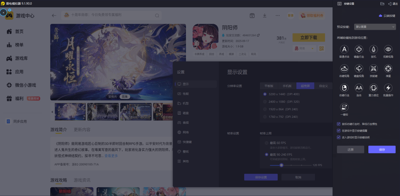
Task: Click 取消 in settings dialog
Action: tap(298, 177)
